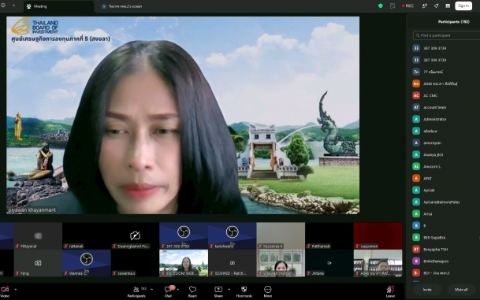Click the piyawan khayanmark name label
This screenshot has width=480, height=300.
click(32, 210)
